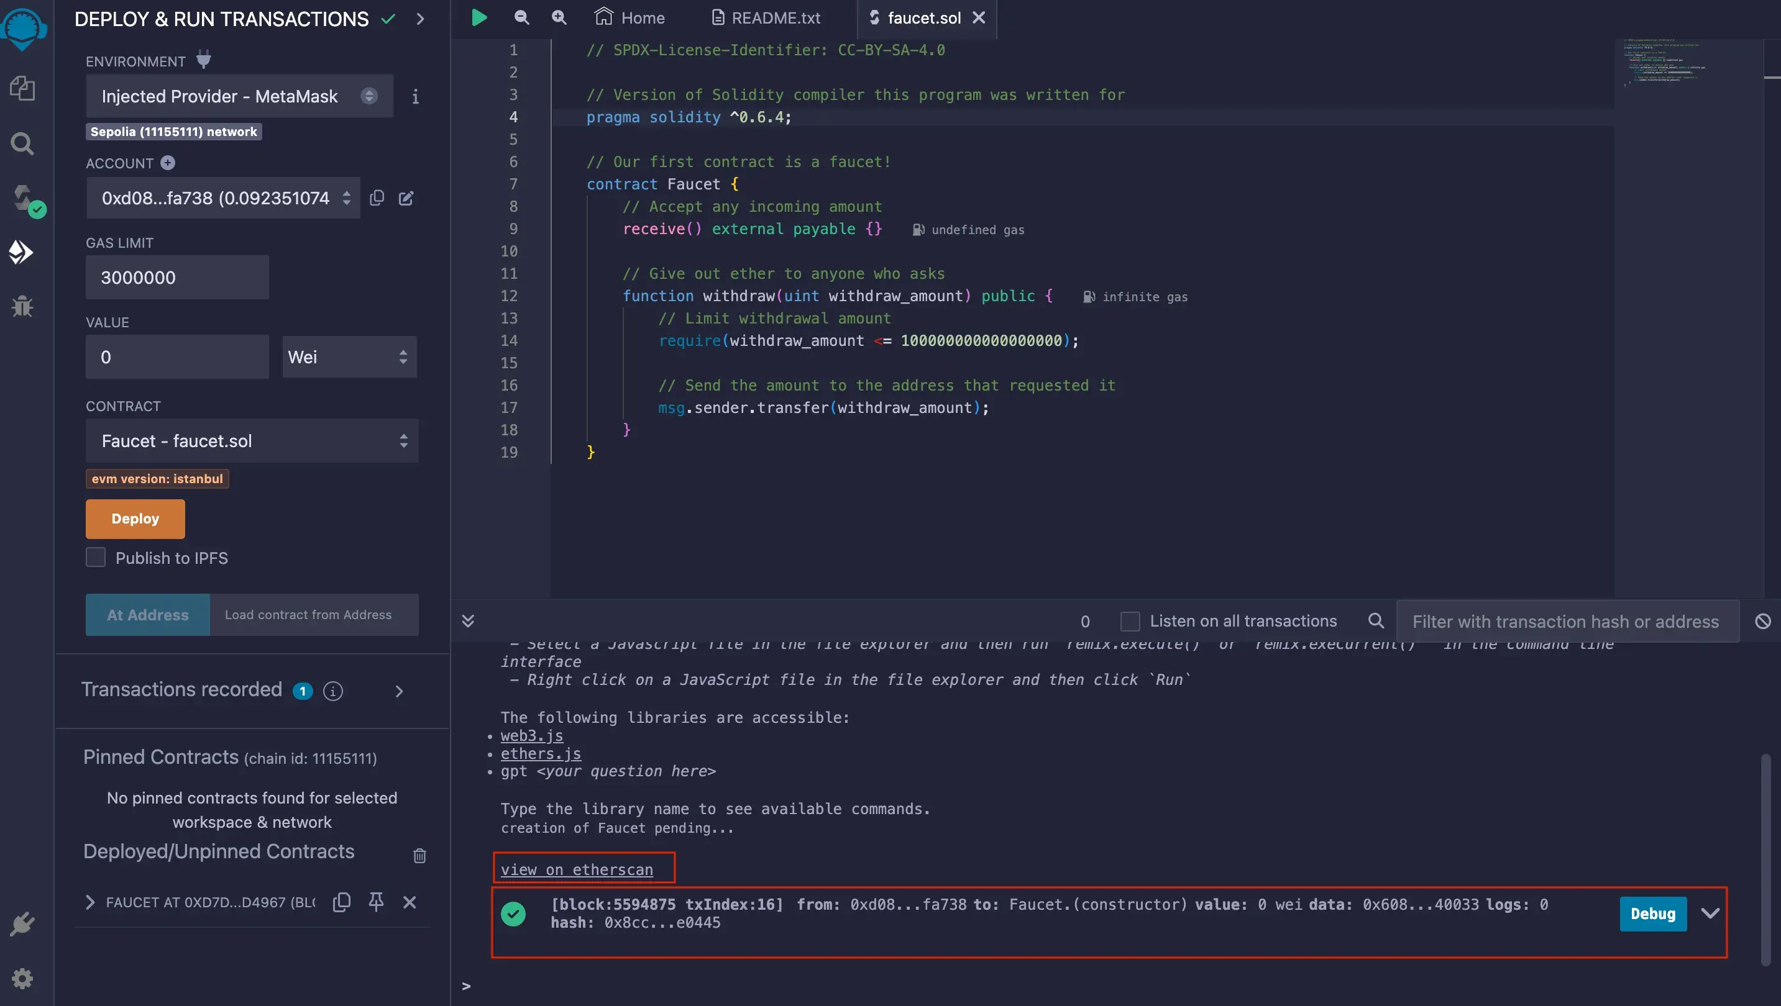Switch to the README.txt tab

766,17
